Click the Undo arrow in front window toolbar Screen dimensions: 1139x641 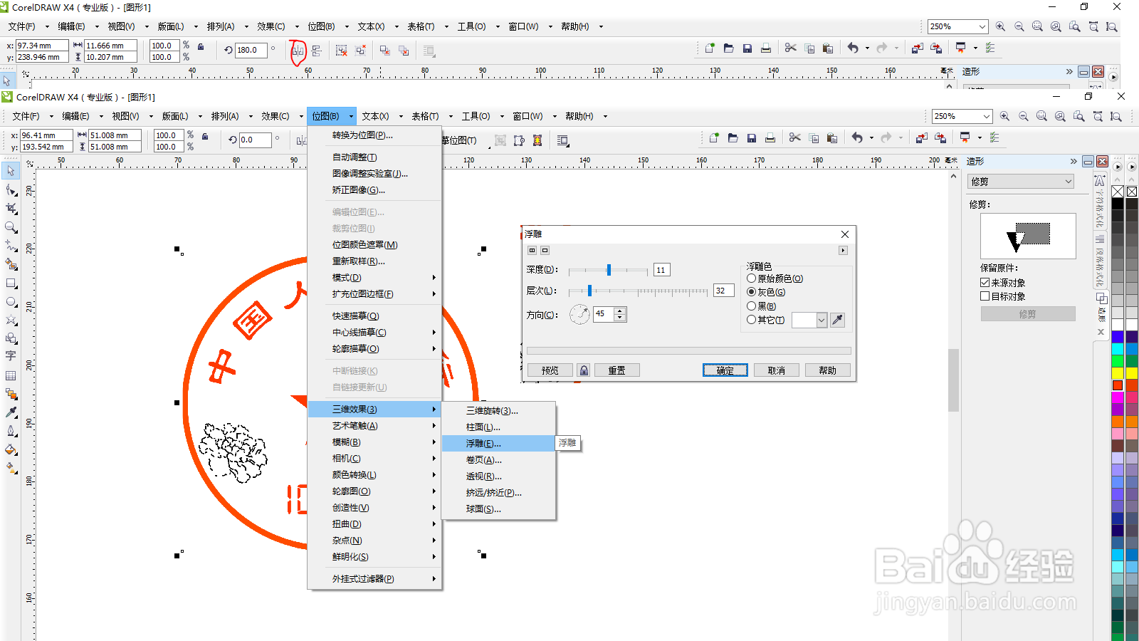(857, 137)
